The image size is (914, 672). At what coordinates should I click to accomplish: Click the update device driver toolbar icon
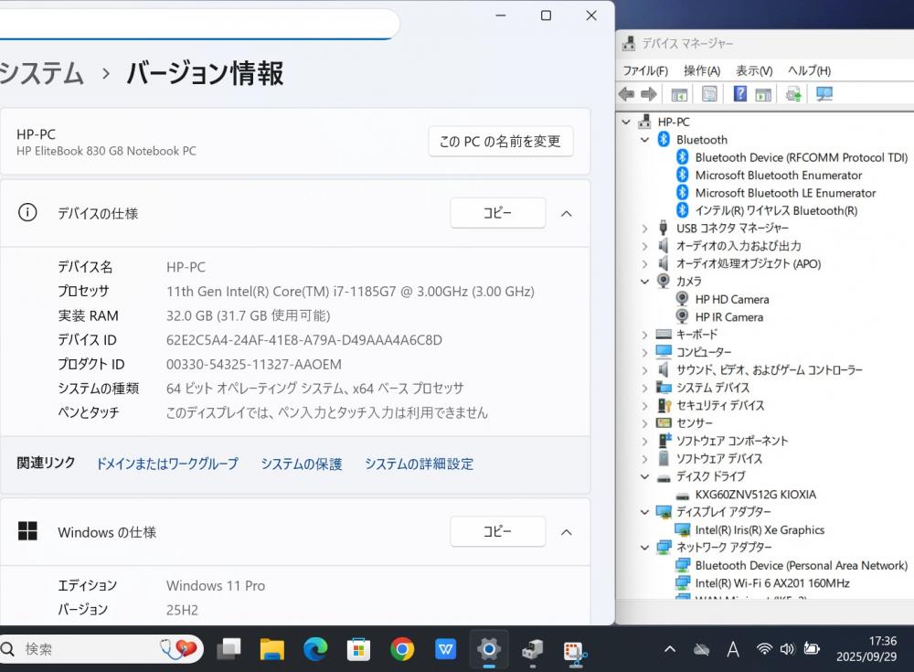(793, 94)
